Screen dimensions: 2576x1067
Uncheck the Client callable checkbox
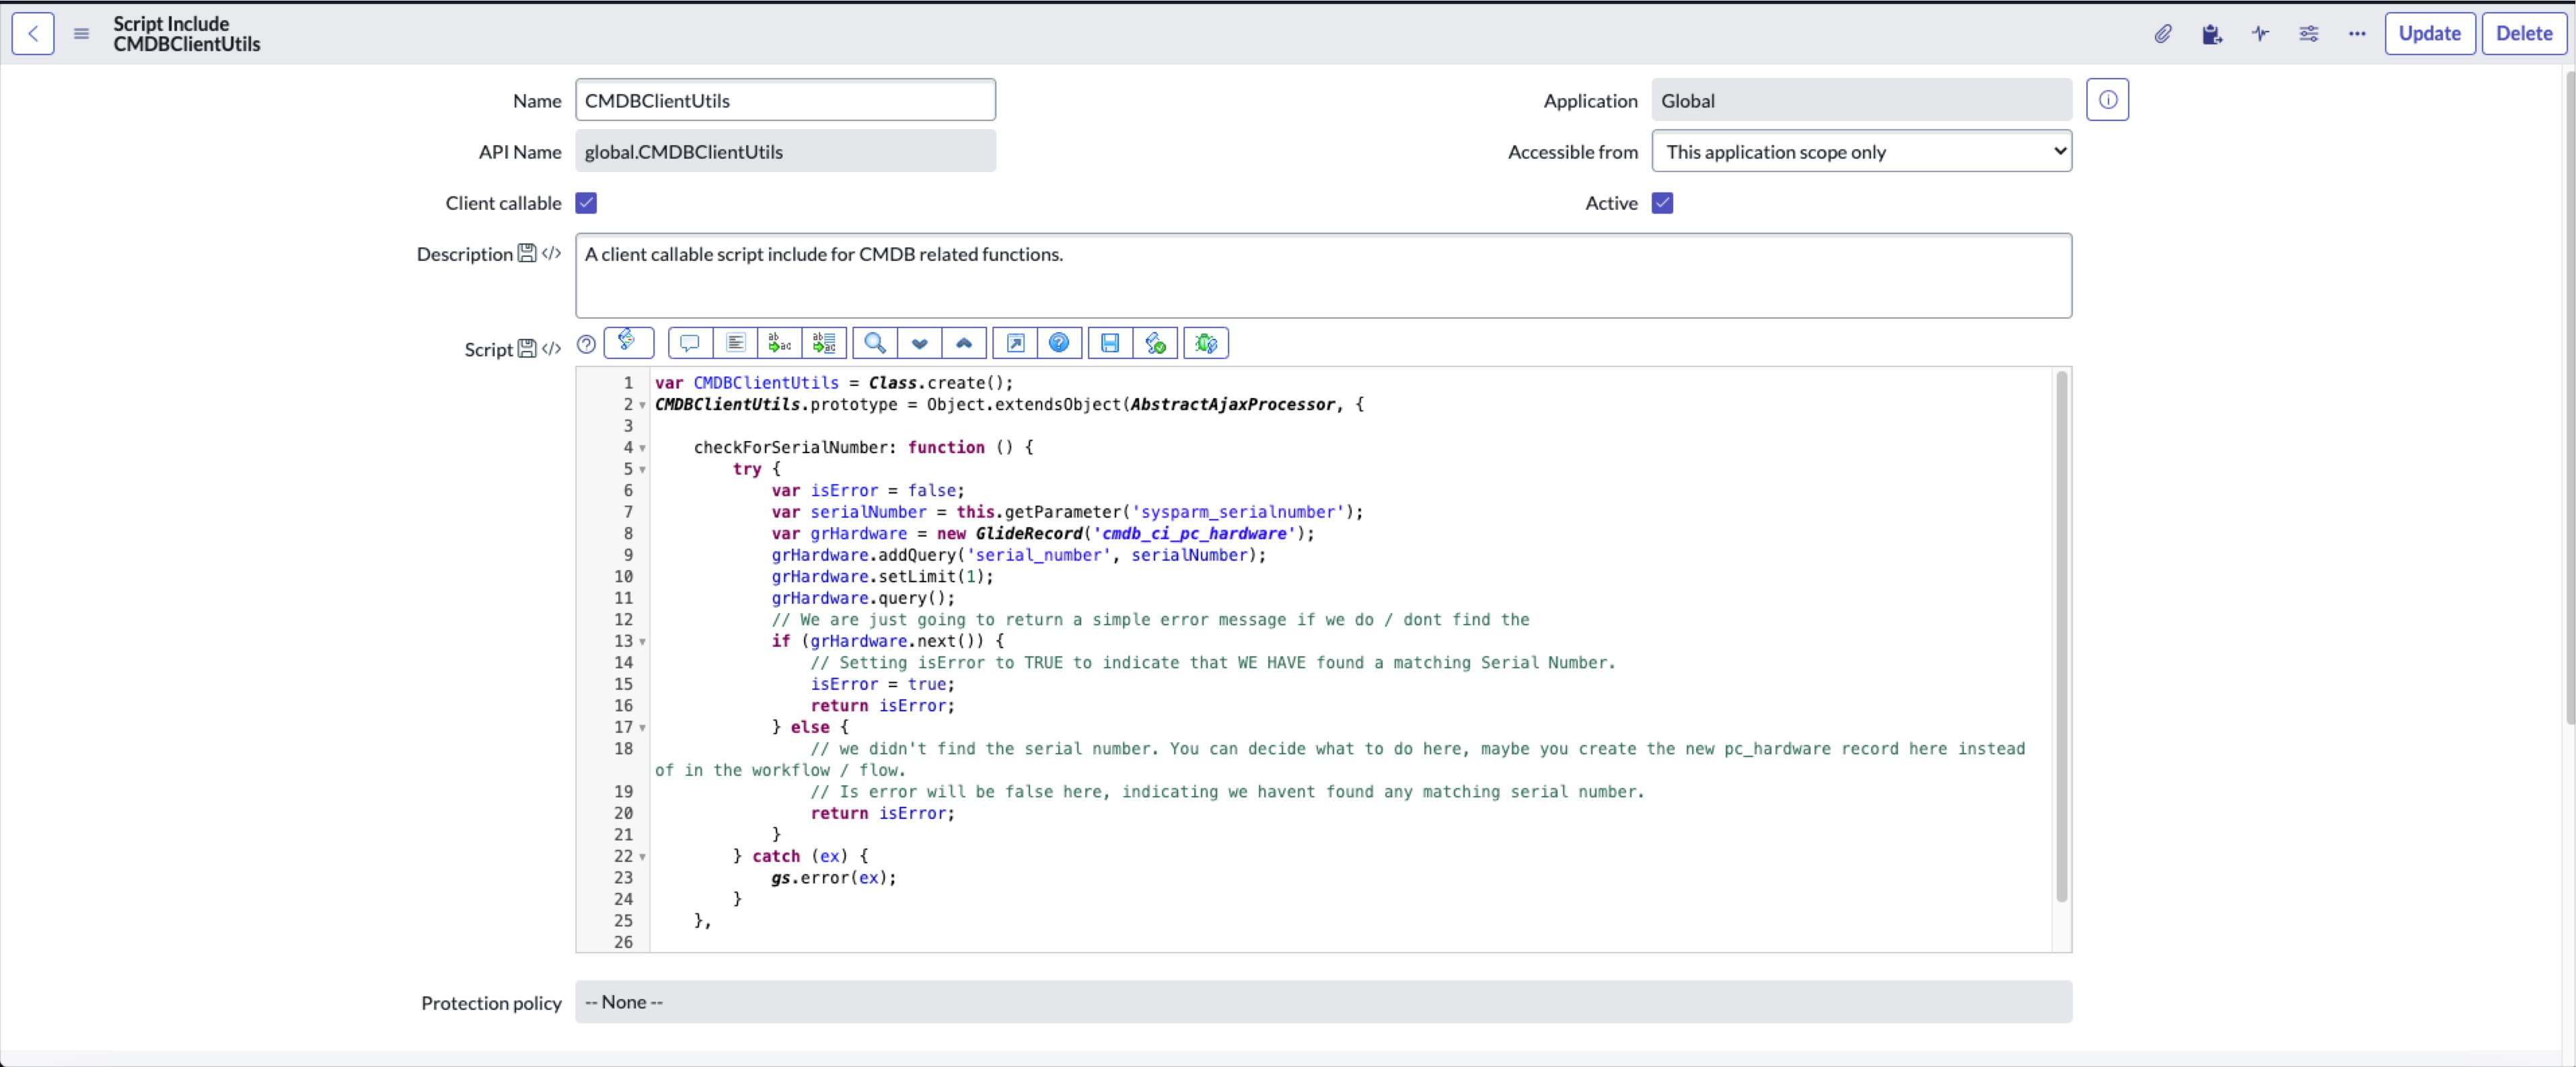[586, 204]
